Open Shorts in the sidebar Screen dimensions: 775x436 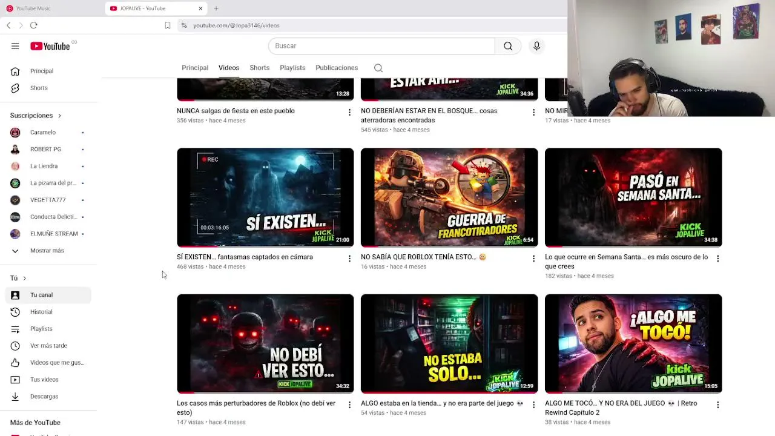(x=48, y=88)
